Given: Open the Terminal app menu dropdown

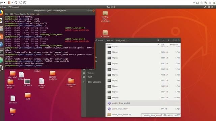Looking at the screenshot, I should click(15, 7).
